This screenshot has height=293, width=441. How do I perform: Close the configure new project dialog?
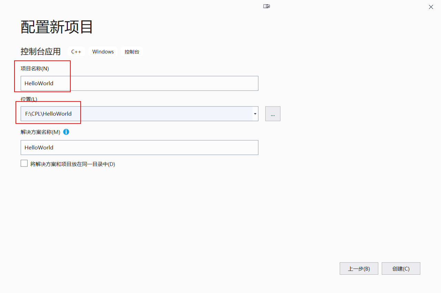click(431, 7)
